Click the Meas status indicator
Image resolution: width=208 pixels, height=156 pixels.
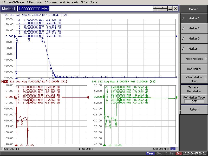(150, 153)
